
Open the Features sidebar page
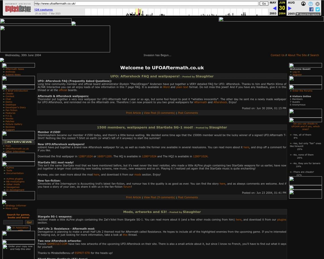pos(10,113)
